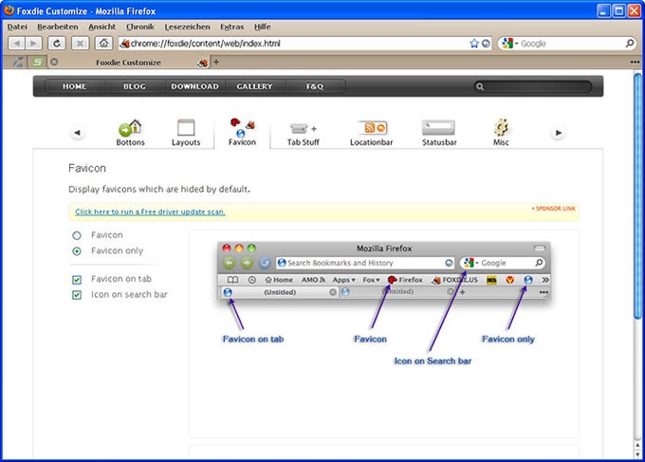The image size is (645, 462).
Task: Show previous categories with the left arrow
Action: [77, 133]
